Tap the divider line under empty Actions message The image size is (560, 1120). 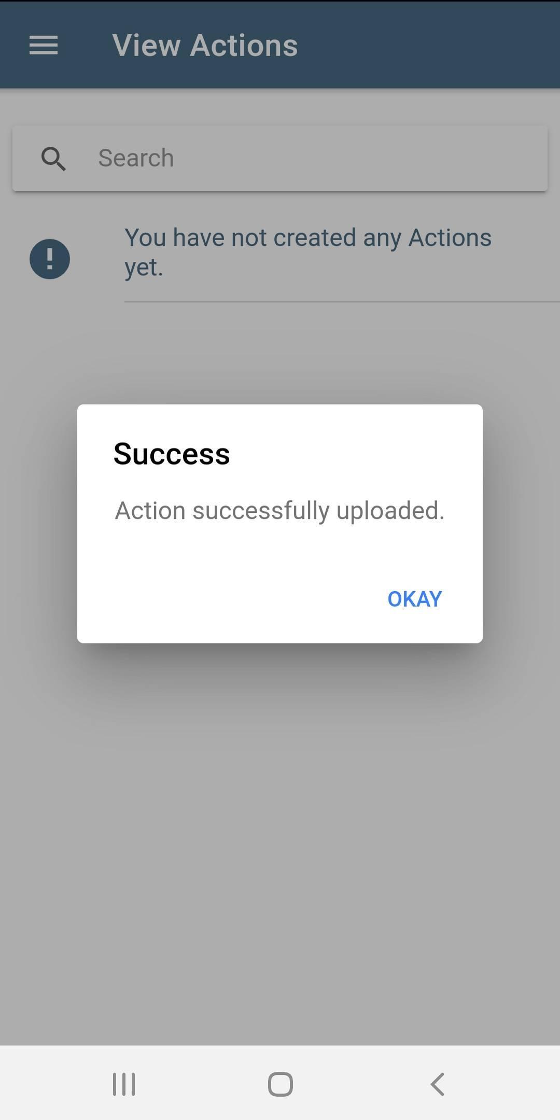[x=342, y=301]
